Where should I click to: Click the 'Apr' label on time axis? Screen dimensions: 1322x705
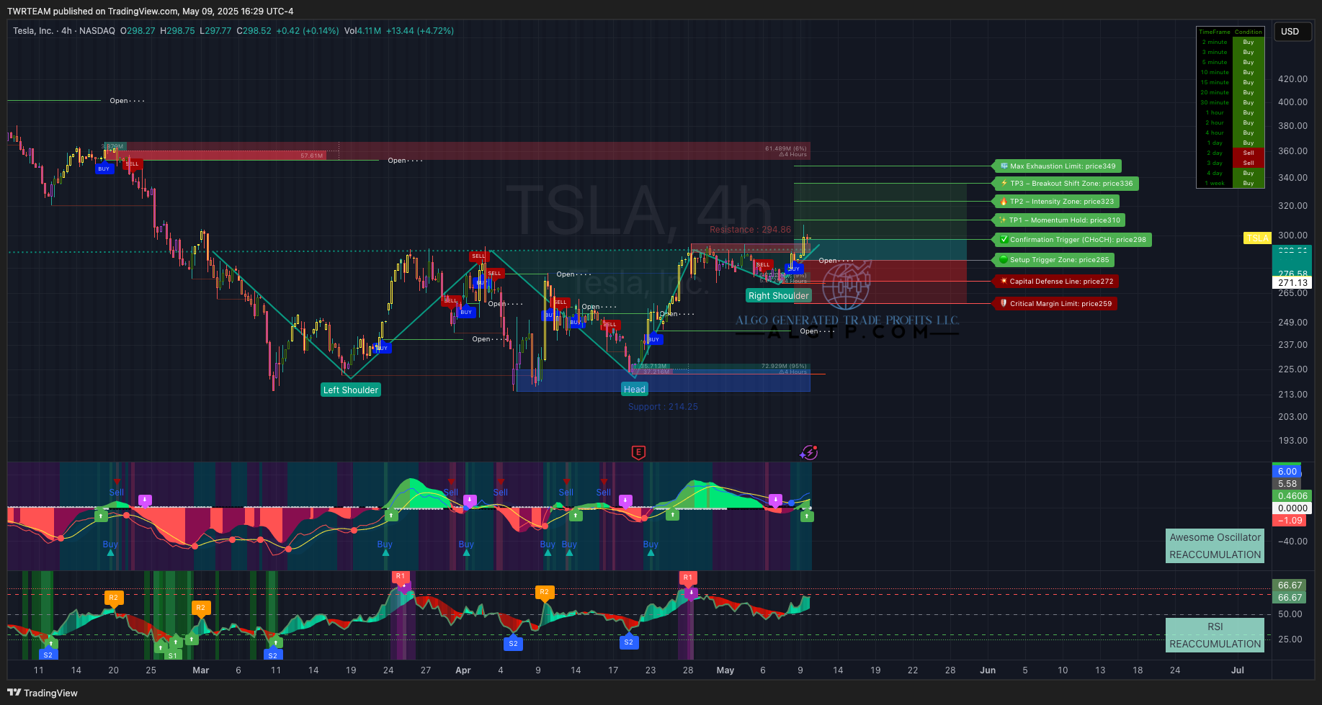[463, 670]
